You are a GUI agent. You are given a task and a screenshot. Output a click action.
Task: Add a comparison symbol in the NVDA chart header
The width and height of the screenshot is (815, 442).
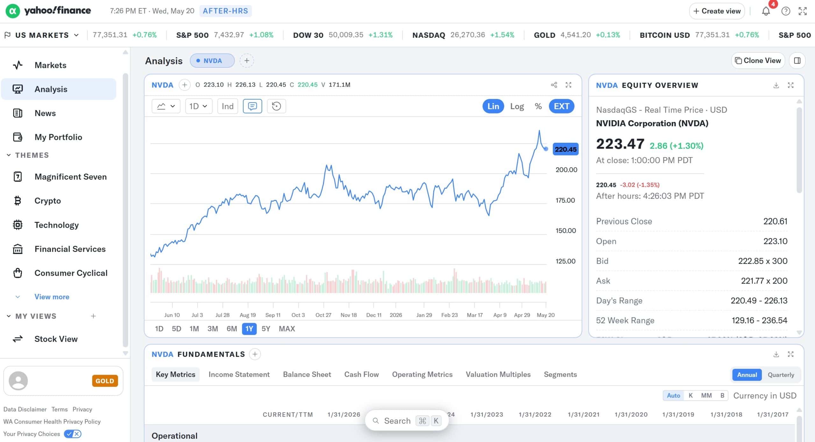click(x=184, y=85)
